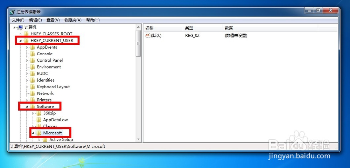
Task: Click the 计算机 computer icon in tree
Action: 20,27
